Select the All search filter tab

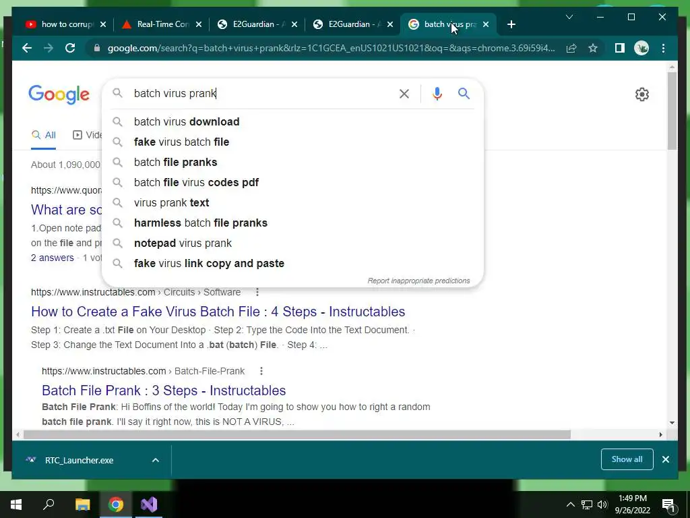click(44, 135)
